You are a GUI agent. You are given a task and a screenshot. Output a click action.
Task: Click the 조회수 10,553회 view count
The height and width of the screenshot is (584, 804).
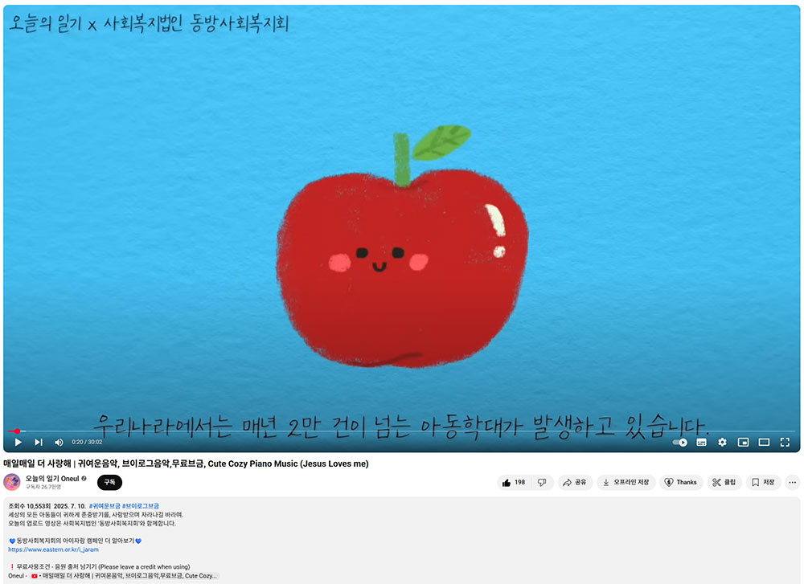click(29, 506)
